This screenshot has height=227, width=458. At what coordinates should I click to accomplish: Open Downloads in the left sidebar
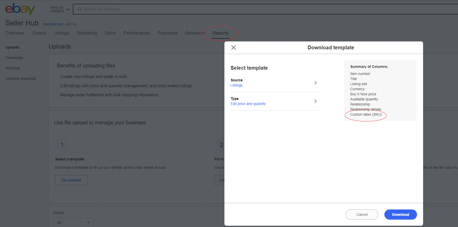click(x=14, y=58)
